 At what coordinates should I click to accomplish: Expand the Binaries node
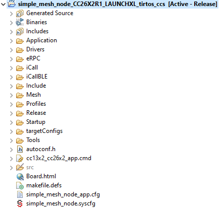coord(11,23)
